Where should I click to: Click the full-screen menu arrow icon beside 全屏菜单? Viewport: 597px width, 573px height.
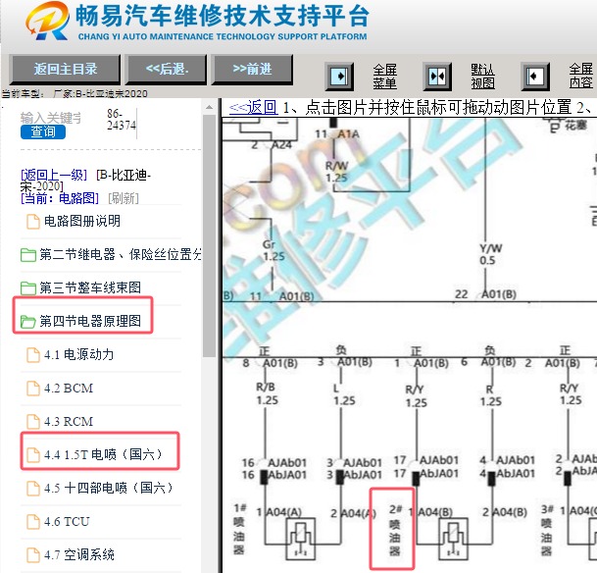click(x=339, y=77)
